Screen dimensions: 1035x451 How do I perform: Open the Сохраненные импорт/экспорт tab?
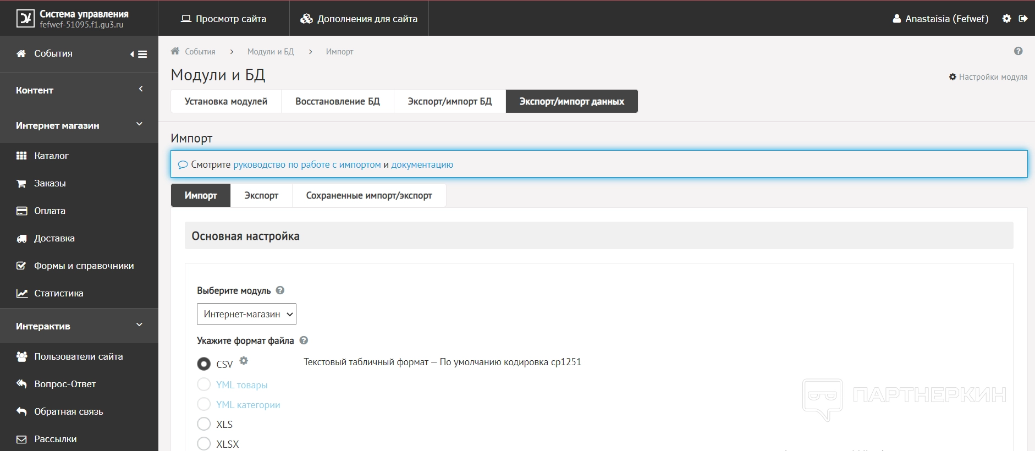[369, 195]
